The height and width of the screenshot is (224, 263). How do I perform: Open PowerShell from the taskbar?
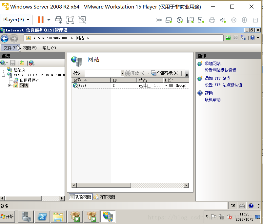(42, 217)
